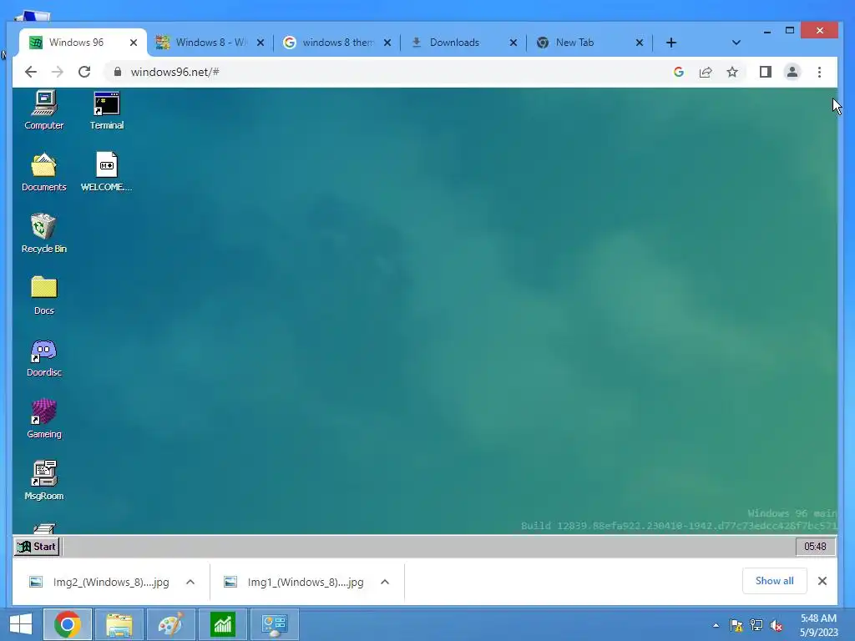Close the downloads shelf
855x641 pixels.
[x=822, y=581]
